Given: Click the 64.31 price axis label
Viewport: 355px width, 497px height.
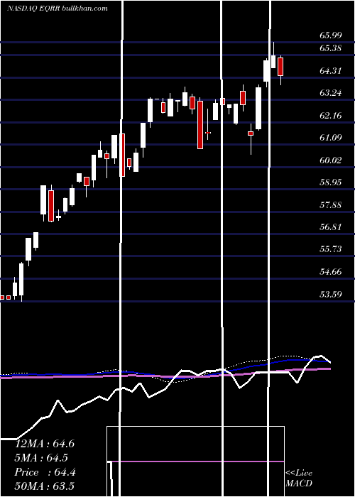Looking at the screenshot, I should [331, 71].
